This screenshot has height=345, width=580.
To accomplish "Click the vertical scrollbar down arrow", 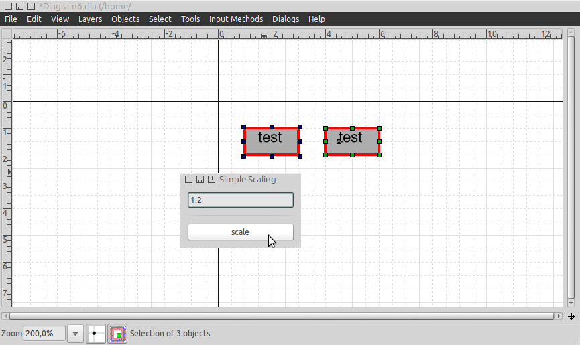I will (x=571, y=303).
